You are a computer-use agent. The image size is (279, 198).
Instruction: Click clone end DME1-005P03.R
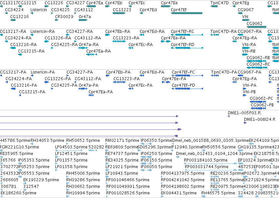(x=229, y=116)
